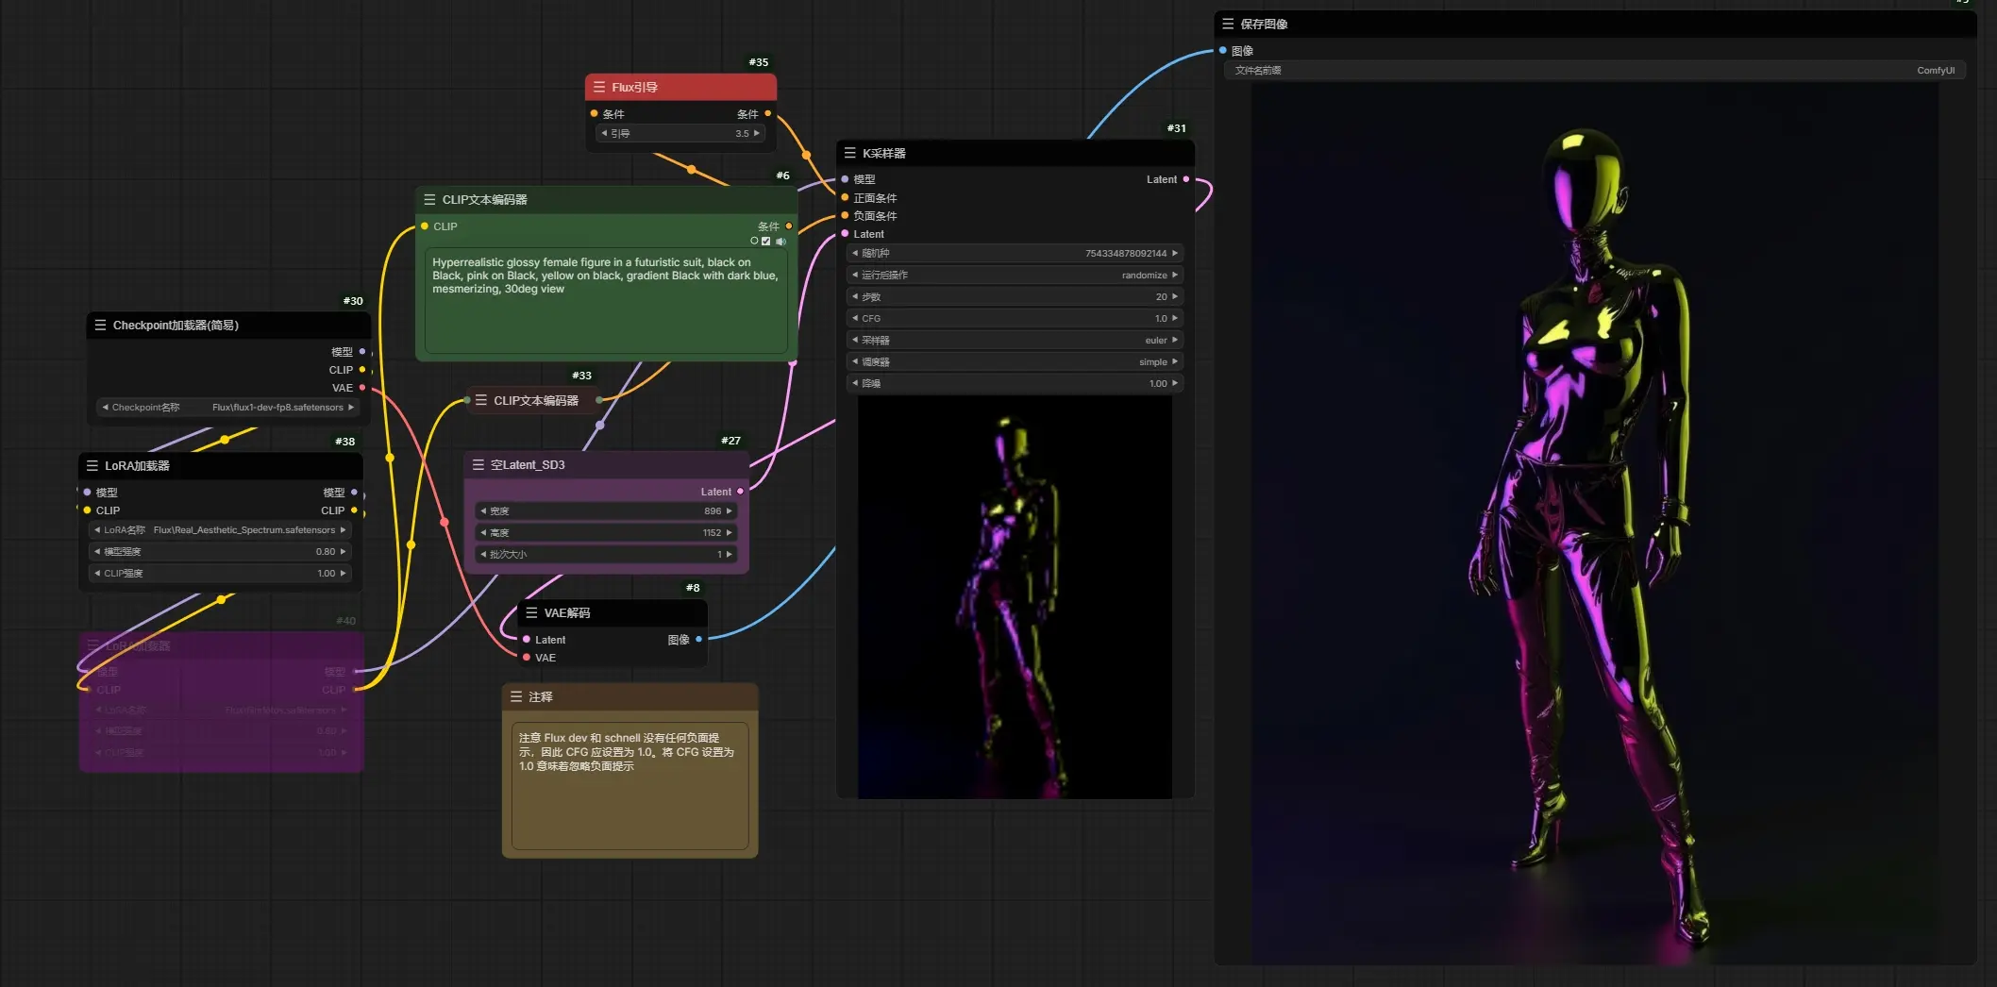Image resolution: width=1997 pixels, height=987 pixels.
Task: Click the Latent output port on K采样器
Action: click(x=1186, y=179)
